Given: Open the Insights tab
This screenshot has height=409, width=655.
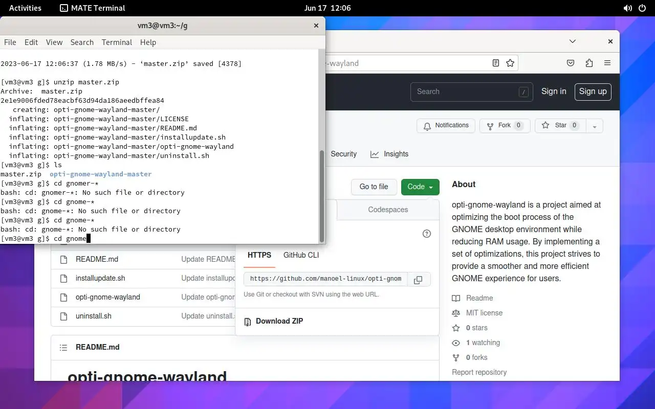Looking at the screenshot, I should (389, 154).
